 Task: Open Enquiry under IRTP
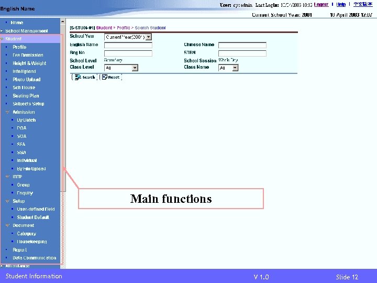point(25,193)
